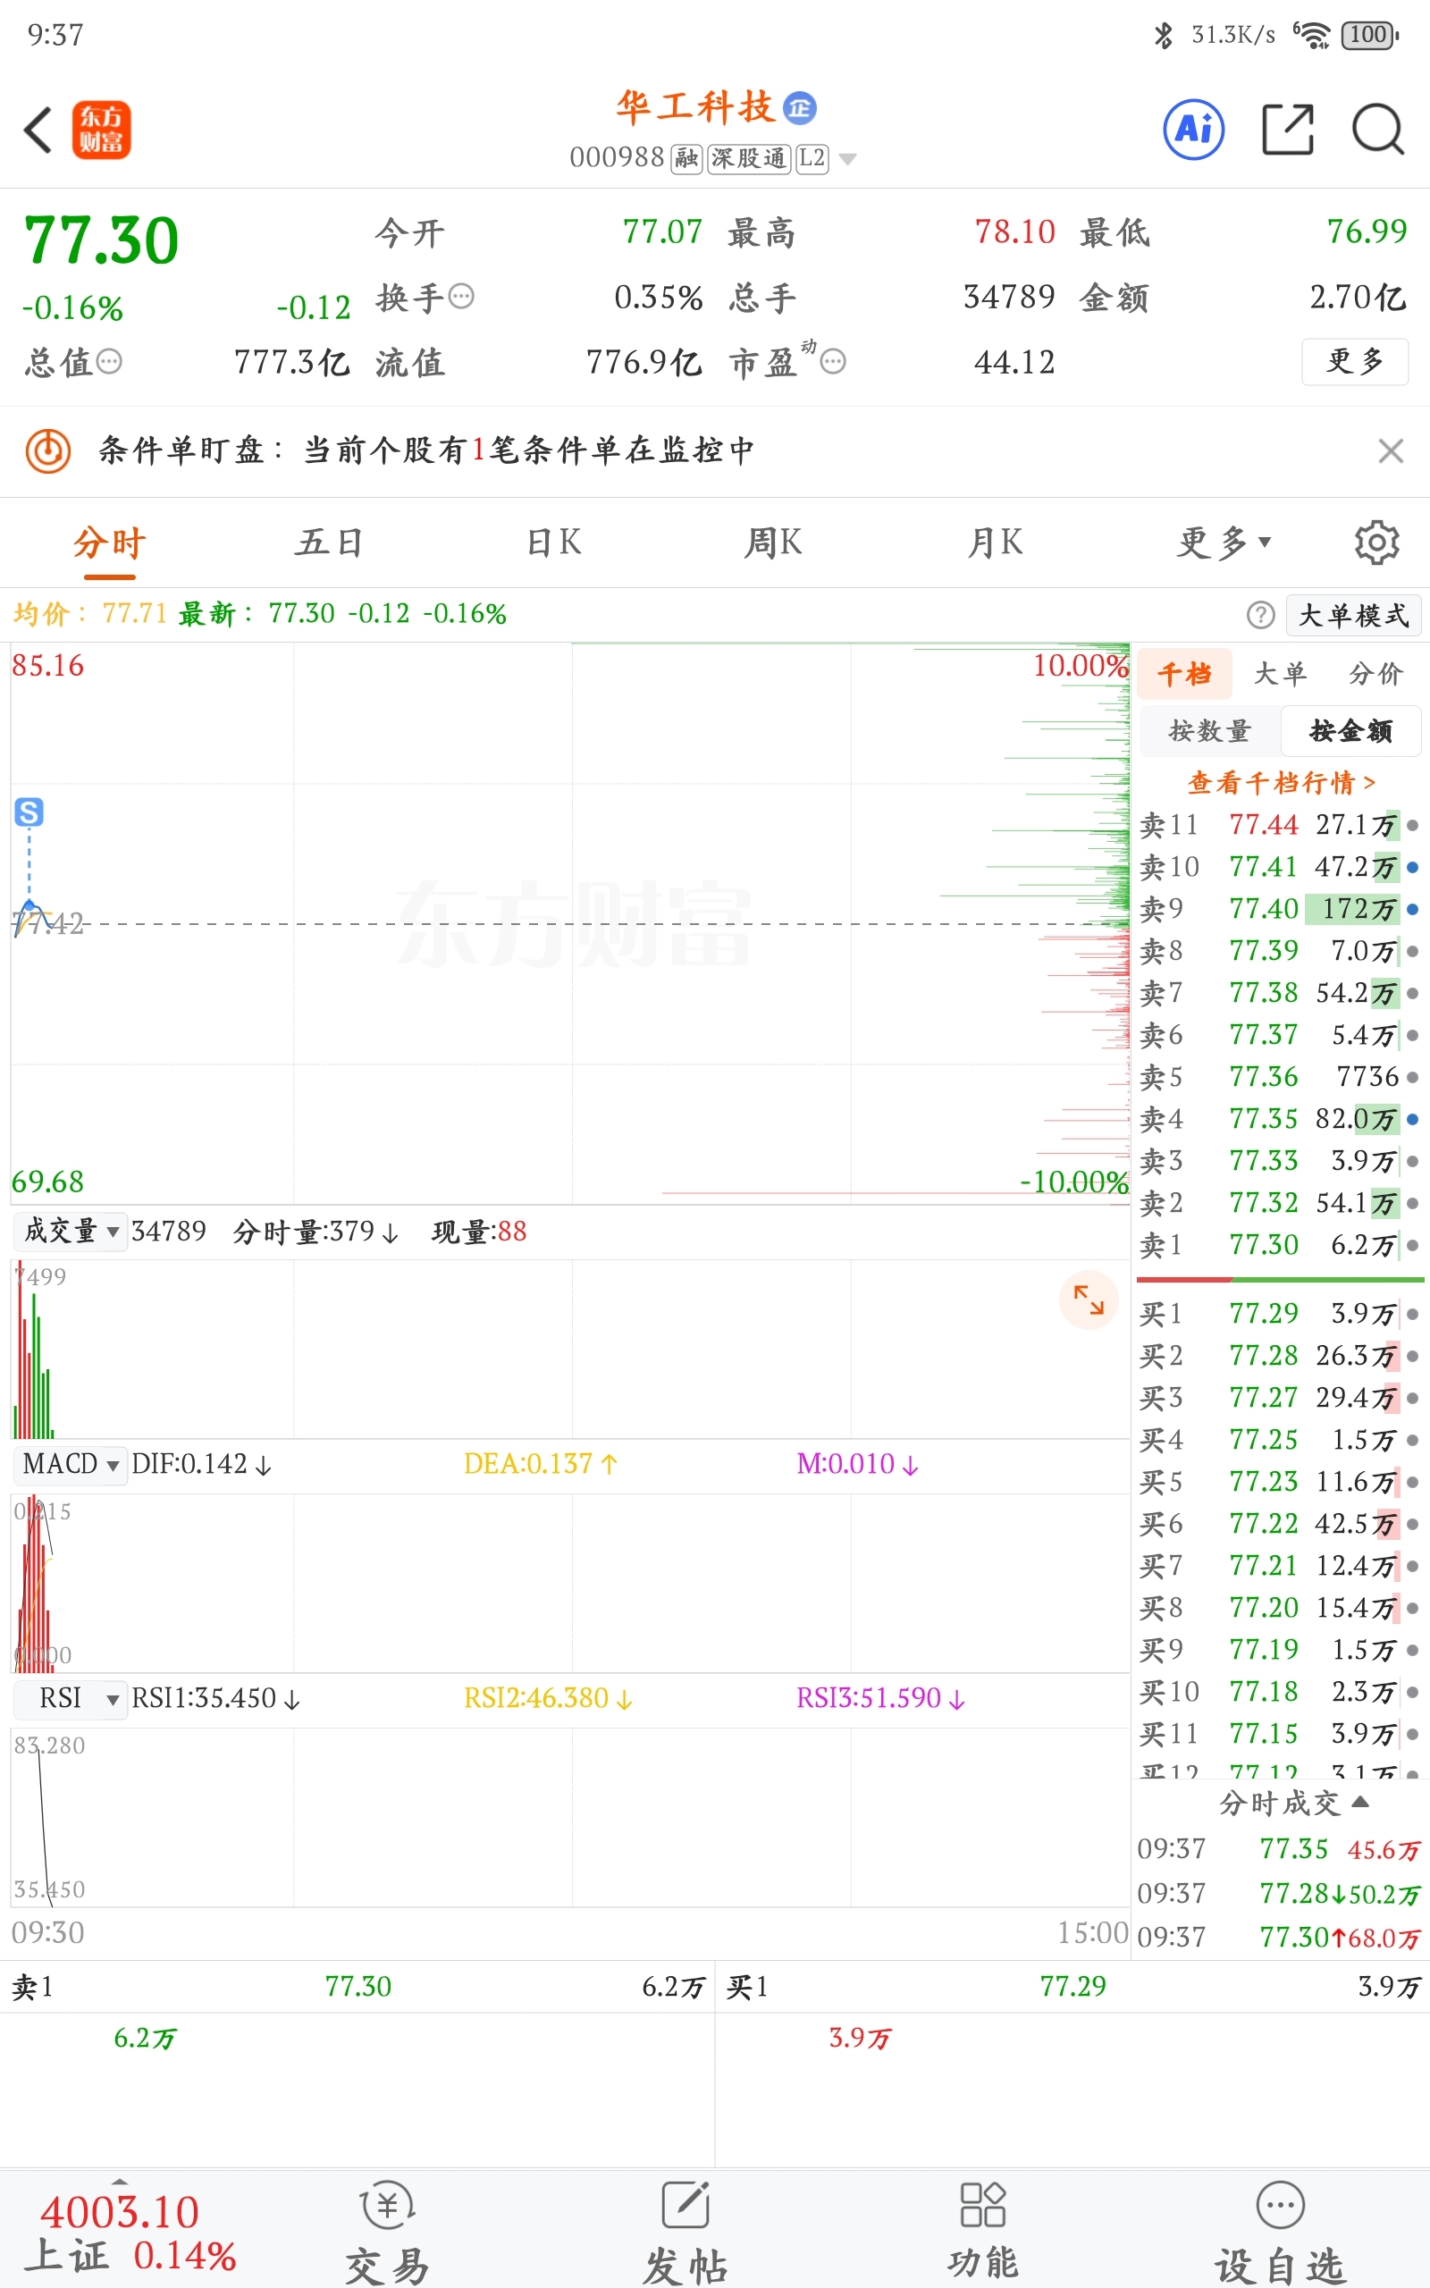Select the 月K tab

[995, 543]
